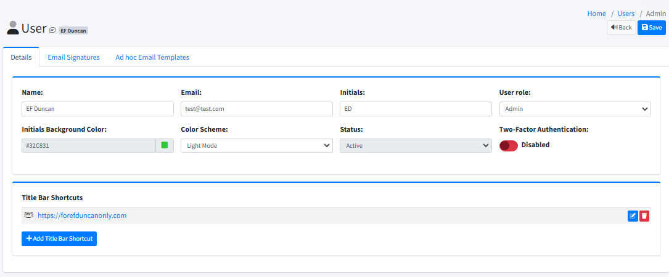669x277 pixels.
Task: Expand the Color Scheme dropdown
Action: (x=257, y=145)
